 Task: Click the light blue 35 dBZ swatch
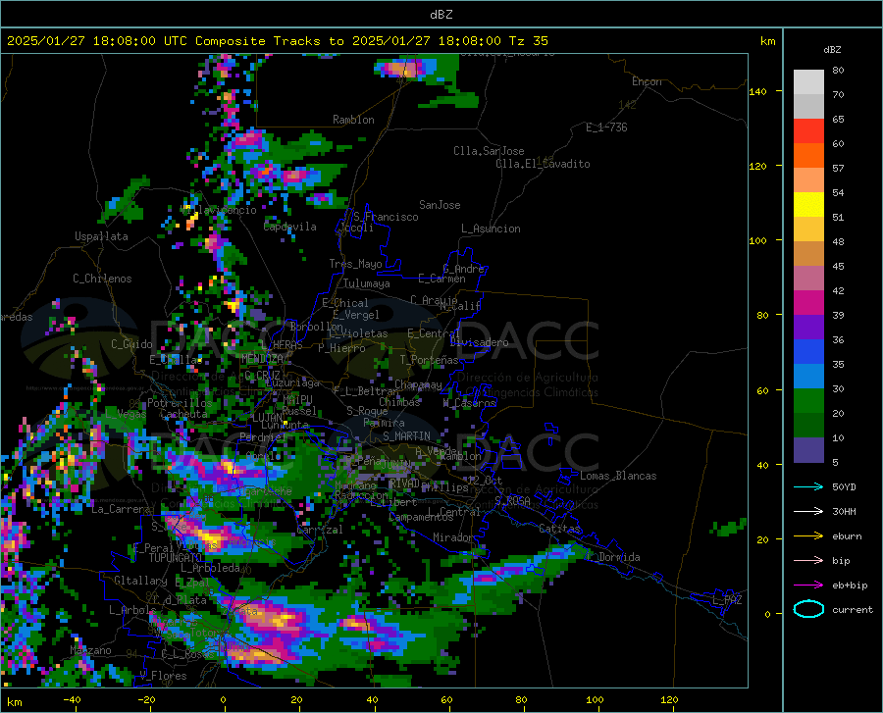808,377
